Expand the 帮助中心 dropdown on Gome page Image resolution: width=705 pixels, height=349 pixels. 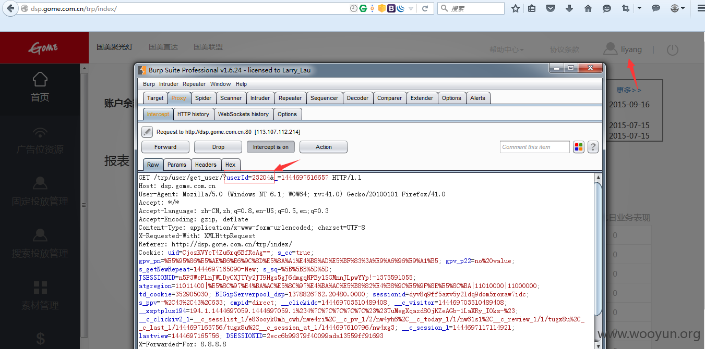[x=506, y=49]
